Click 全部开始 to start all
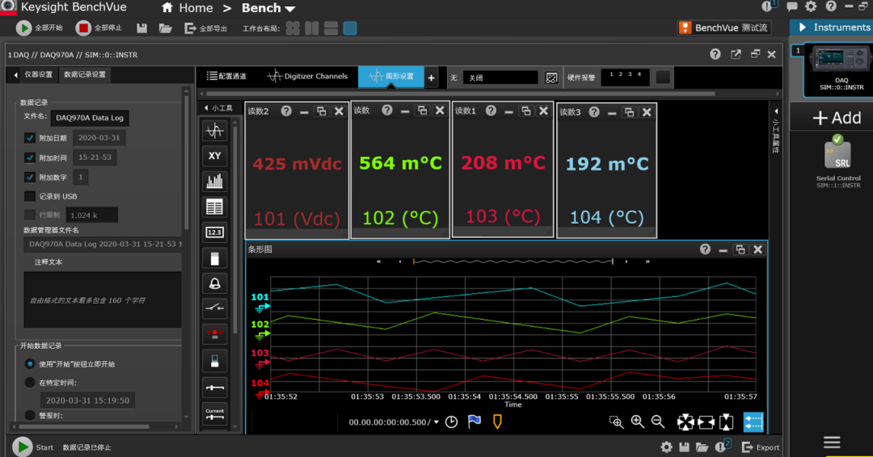Screen dimensions: 873x457 click(x=39, y=27)
